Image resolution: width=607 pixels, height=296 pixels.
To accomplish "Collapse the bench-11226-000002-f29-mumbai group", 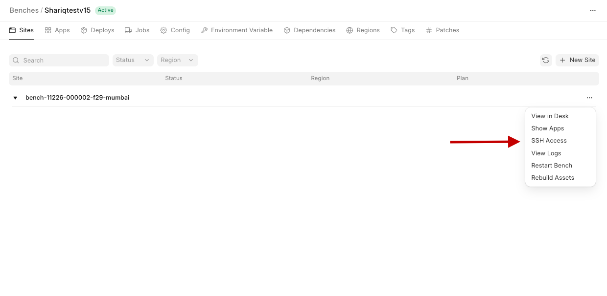I will [15, 98].
